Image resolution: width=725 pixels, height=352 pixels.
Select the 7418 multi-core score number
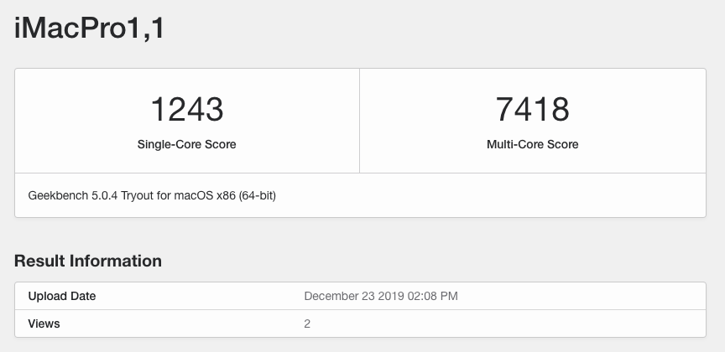tap(532, 109)
